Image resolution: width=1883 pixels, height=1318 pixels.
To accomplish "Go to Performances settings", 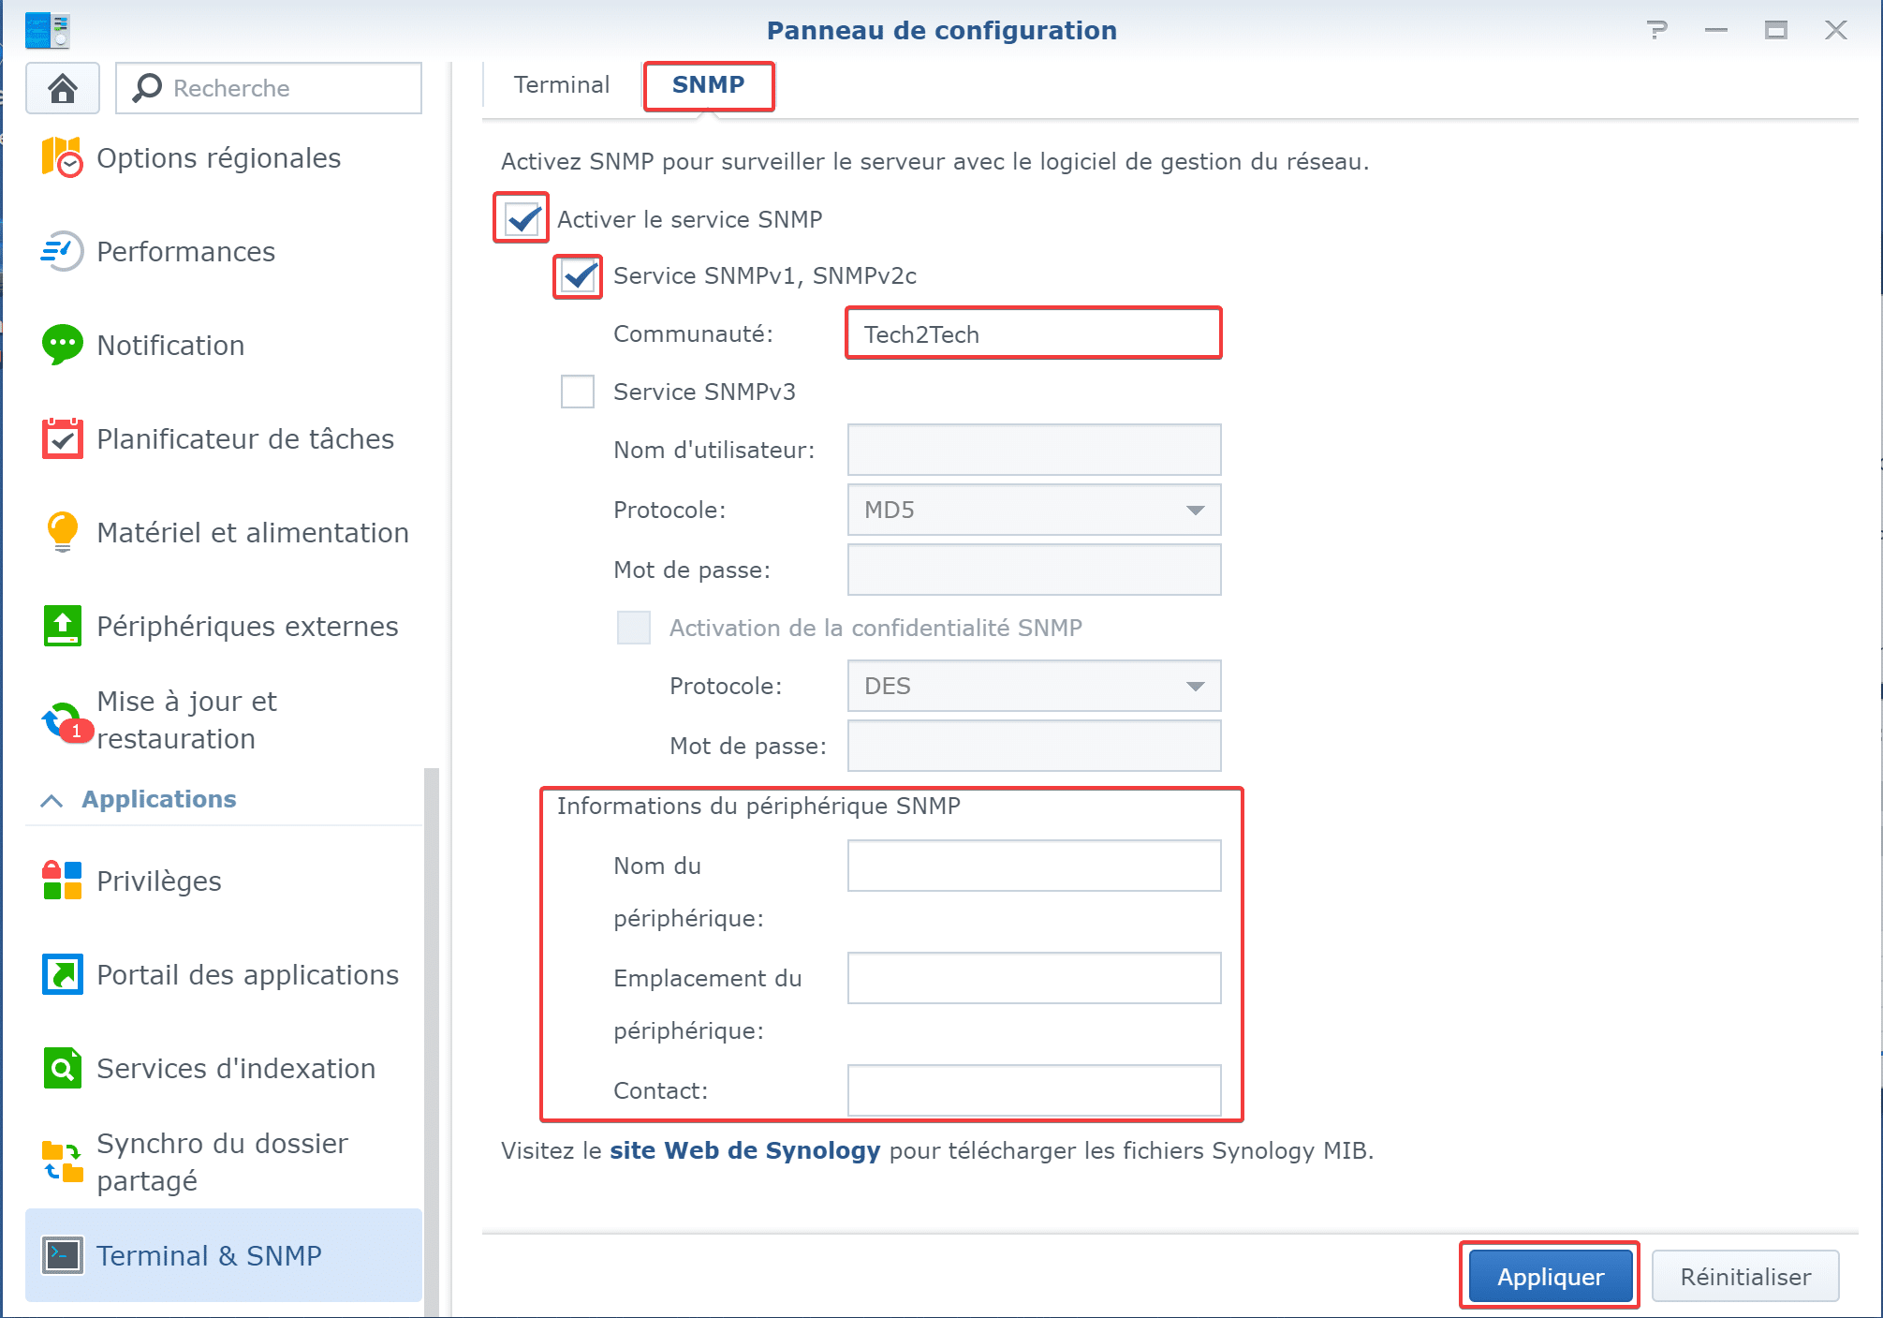I will pos(186,251).
